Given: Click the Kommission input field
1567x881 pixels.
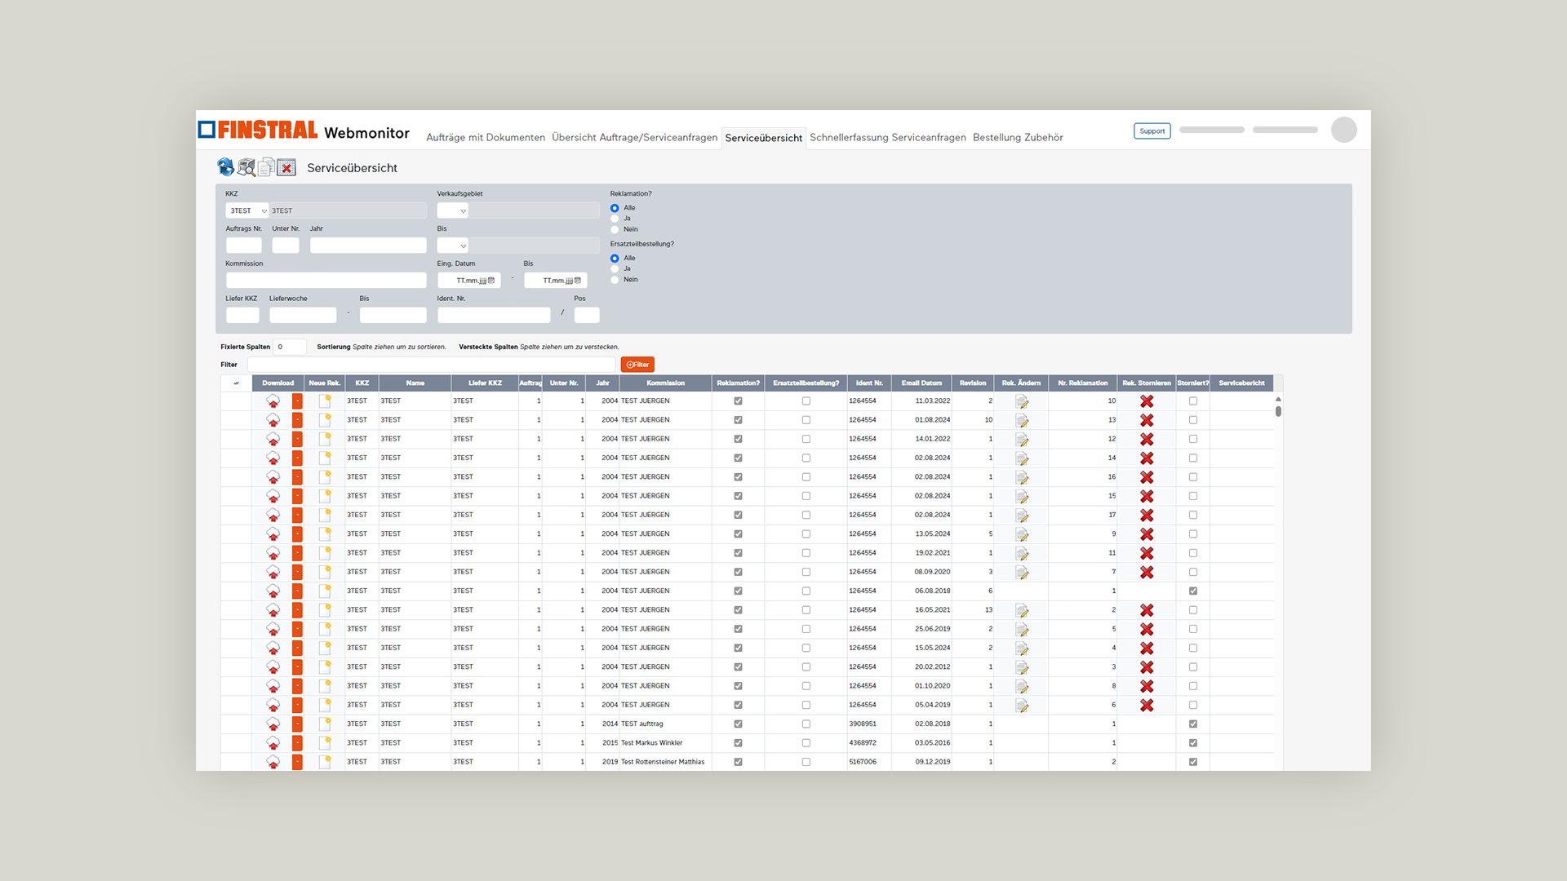Looking at the screenshot, I should point(326,281).
